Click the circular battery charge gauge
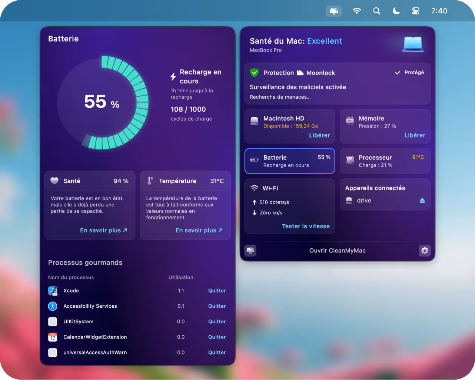Viewport: 475px width, 380px height. pos(103,103)
